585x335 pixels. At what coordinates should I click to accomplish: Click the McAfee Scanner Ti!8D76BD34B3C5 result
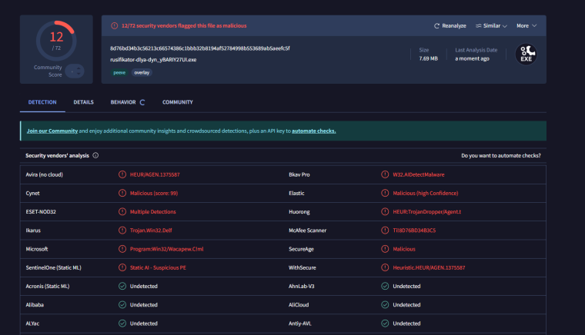coord(414,231)
